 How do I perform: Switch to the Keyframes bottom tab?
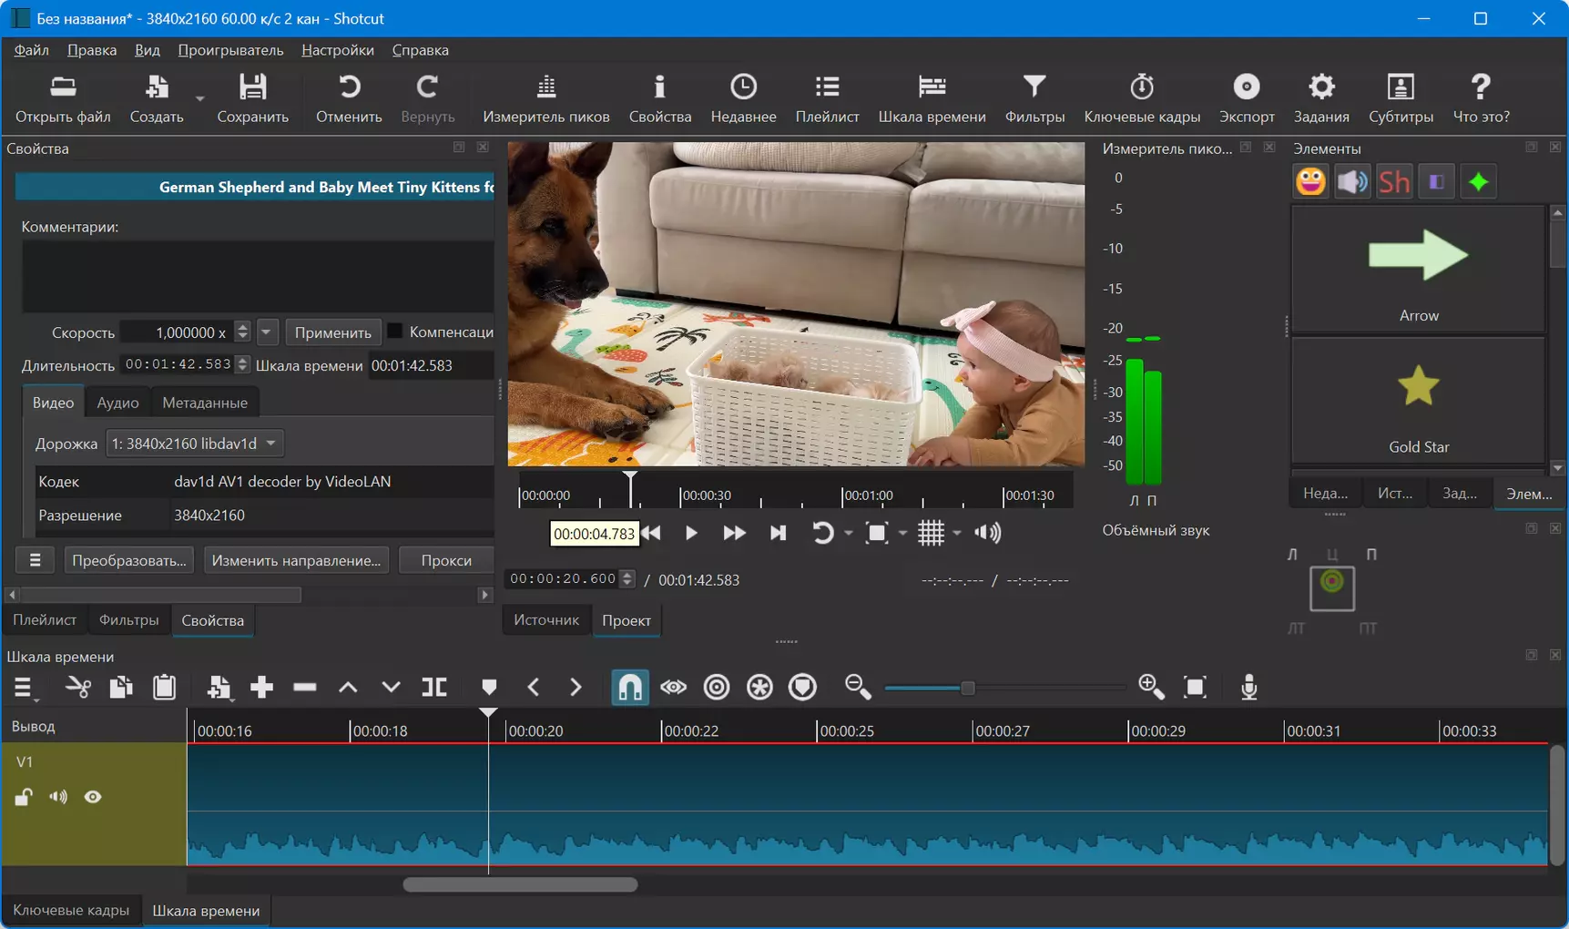click(x=71, y=911)
